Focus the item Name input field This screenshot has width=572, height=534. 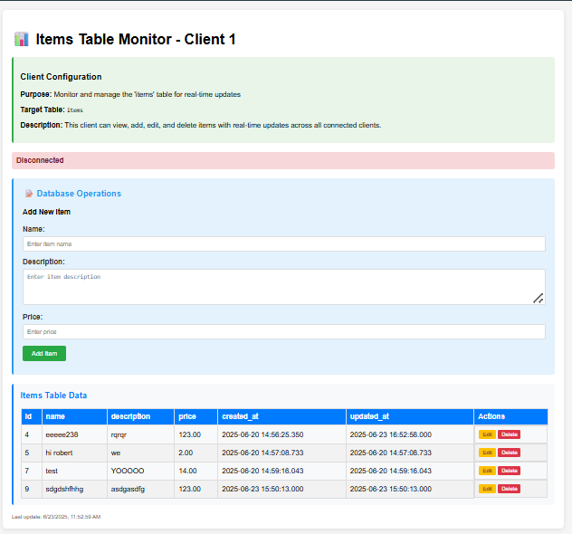(284, 244)
